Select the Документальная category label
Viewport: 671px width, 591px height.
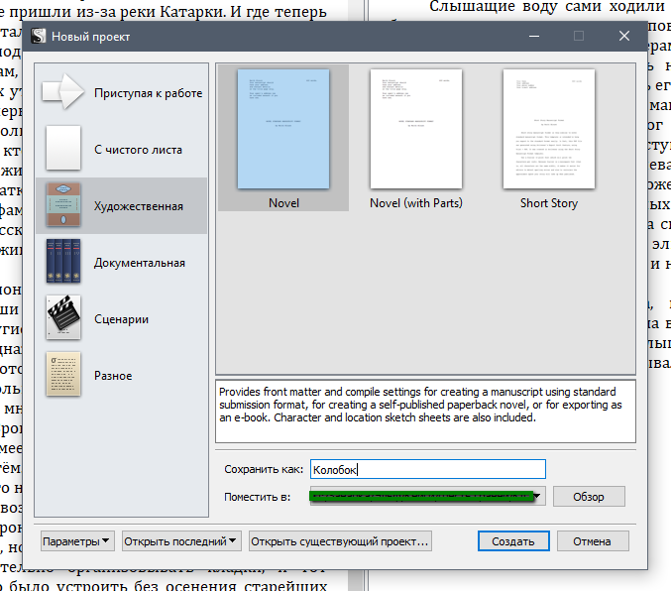click(140, 263)
